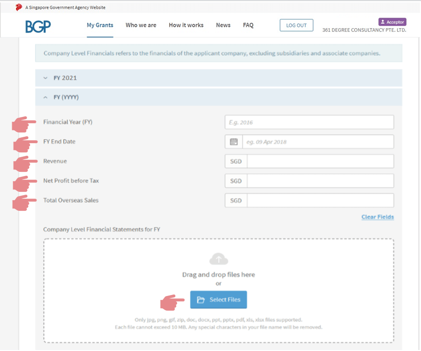421x351 pixels.
Task: Open the FY End Date calendar icon
Action: 234,142
